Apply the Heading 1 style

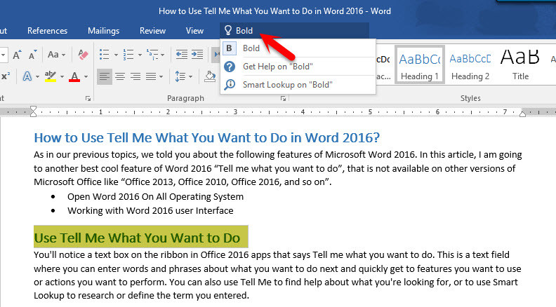pos(420,64)
